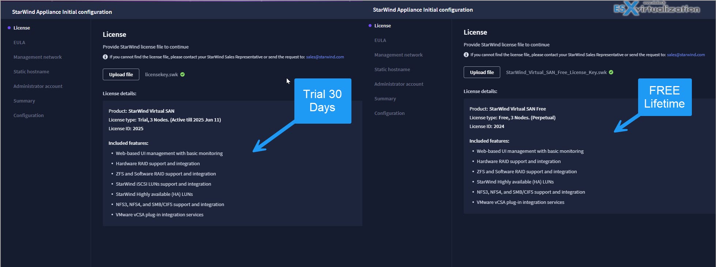
Task: Click 'Product: StarWind Virtual SAN Free' line
Action: pos(508,109)
